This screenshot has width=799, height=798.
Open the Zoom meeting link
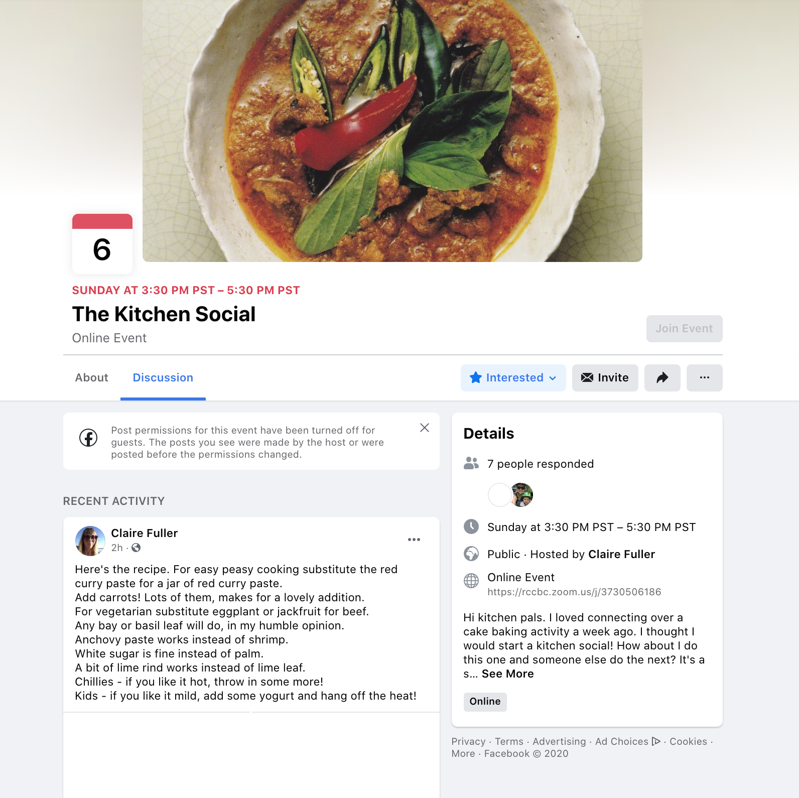click(574, 592)
